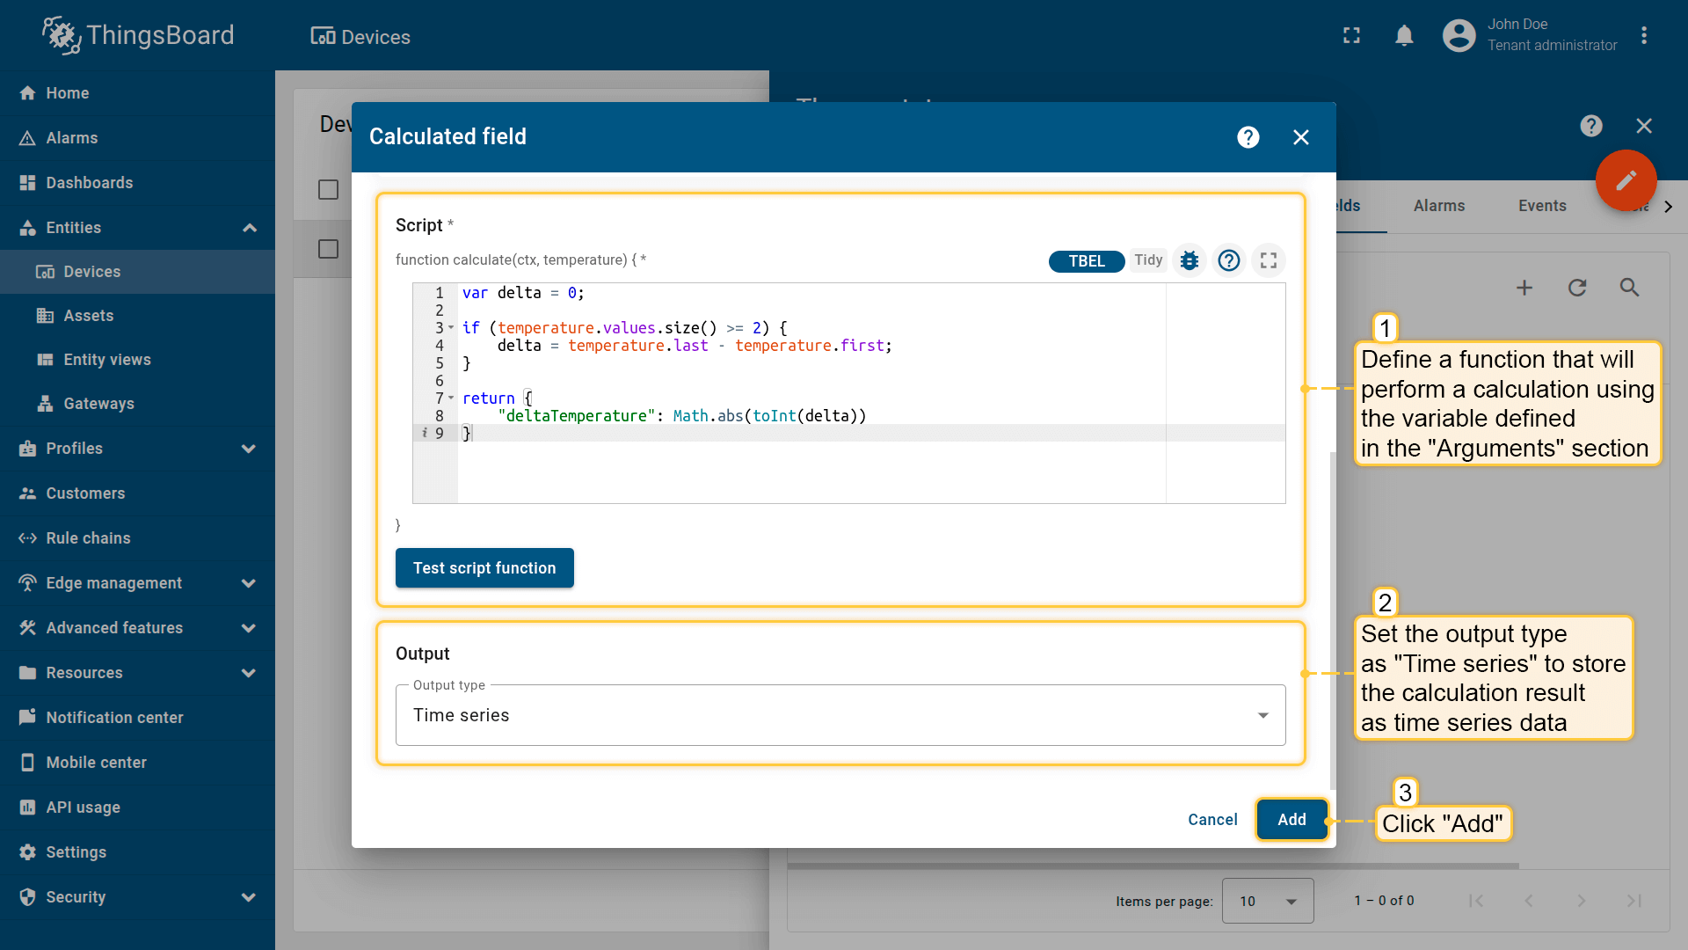
Task: Switch to the Alarms tab
Action: pyautogui.click(x=1438, y=206)
